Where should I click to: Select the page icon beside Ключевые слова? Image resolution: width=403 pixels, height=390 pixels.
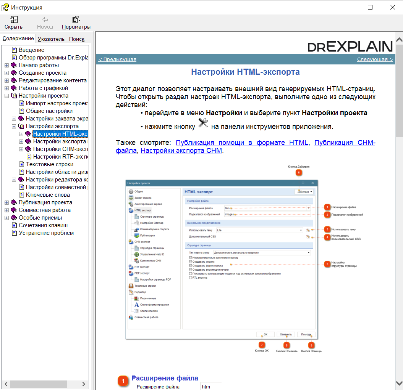[22, 195]
